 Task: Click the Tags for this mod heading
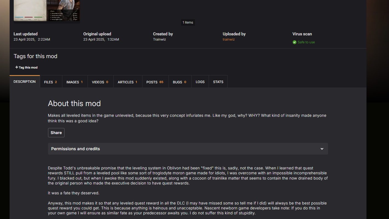click(35, 56)
